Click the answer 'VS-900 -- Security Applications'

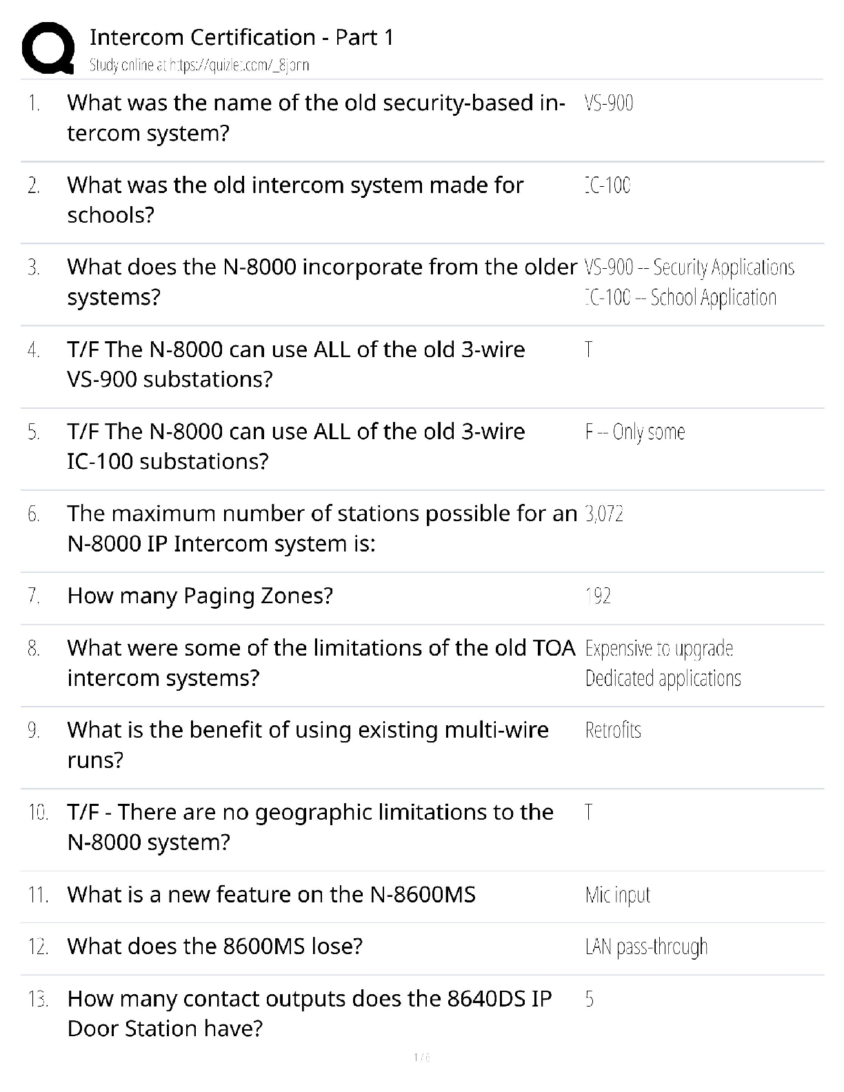coord(689,267)
